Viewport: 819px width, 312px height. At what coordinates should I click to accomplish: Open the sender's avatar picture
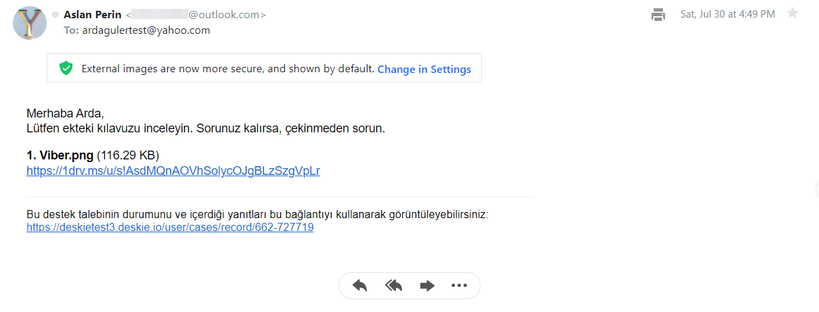click(x=30, y=22)
